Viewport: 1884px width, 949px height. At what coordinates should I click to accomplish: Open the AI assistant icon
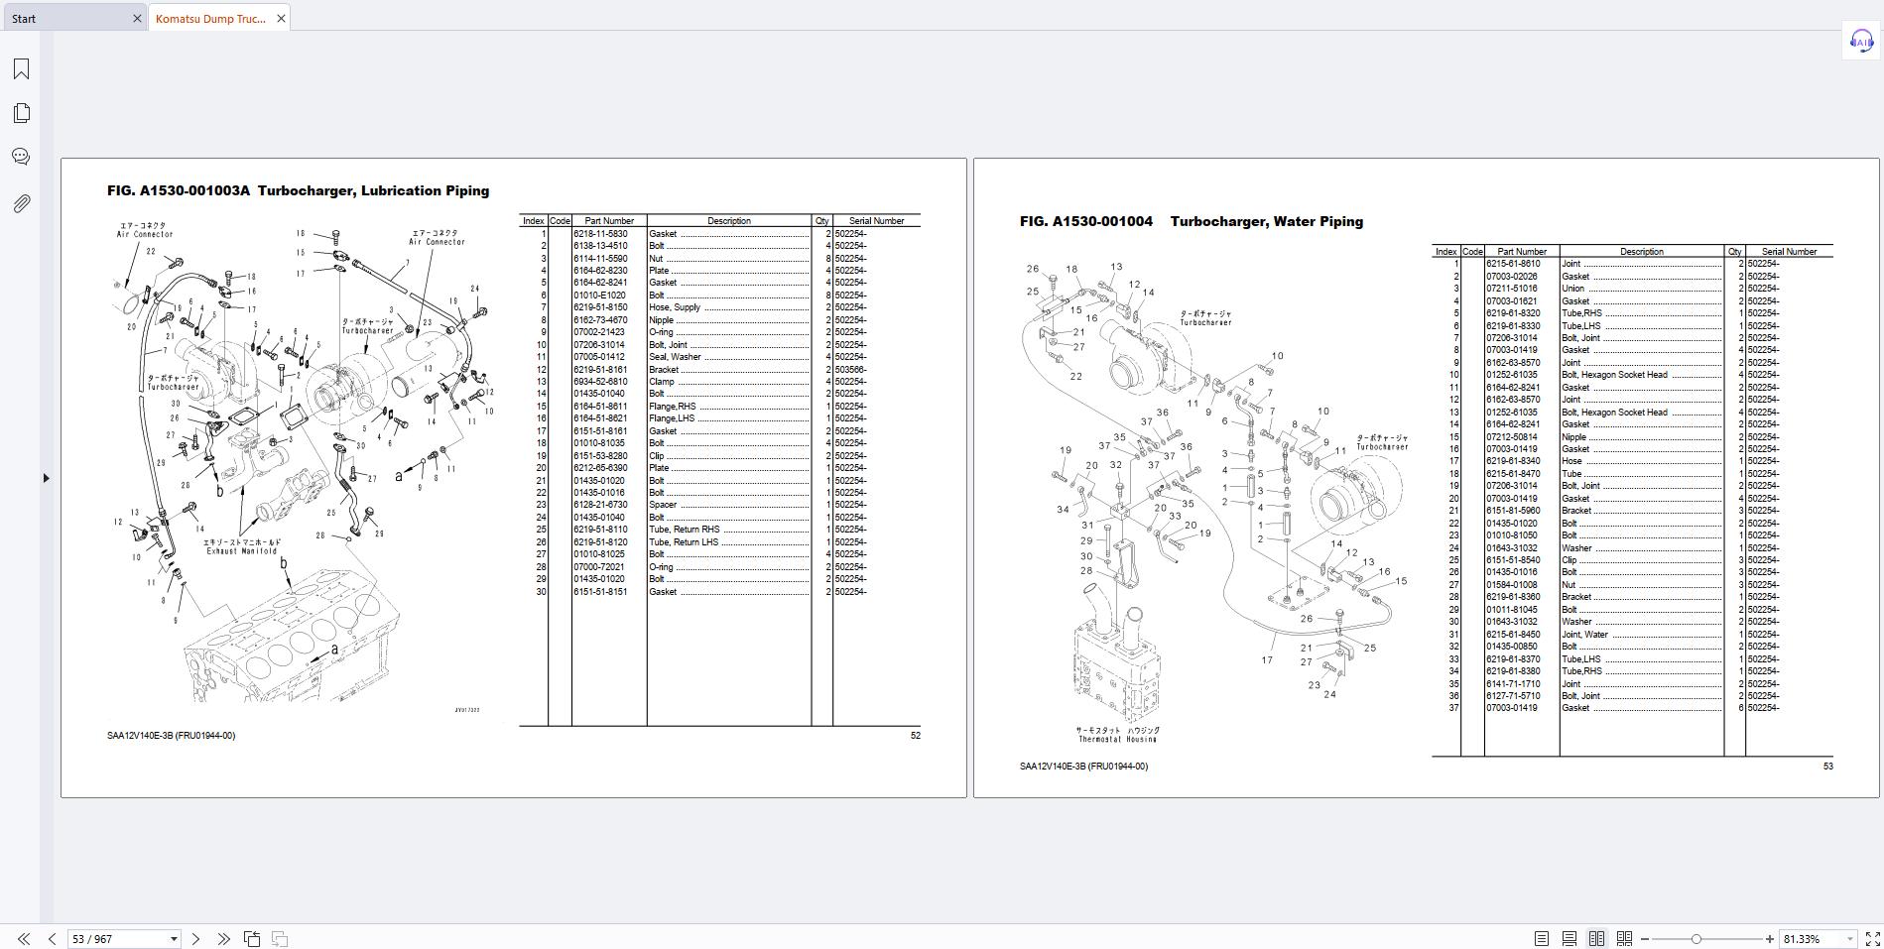point(1861,42)
